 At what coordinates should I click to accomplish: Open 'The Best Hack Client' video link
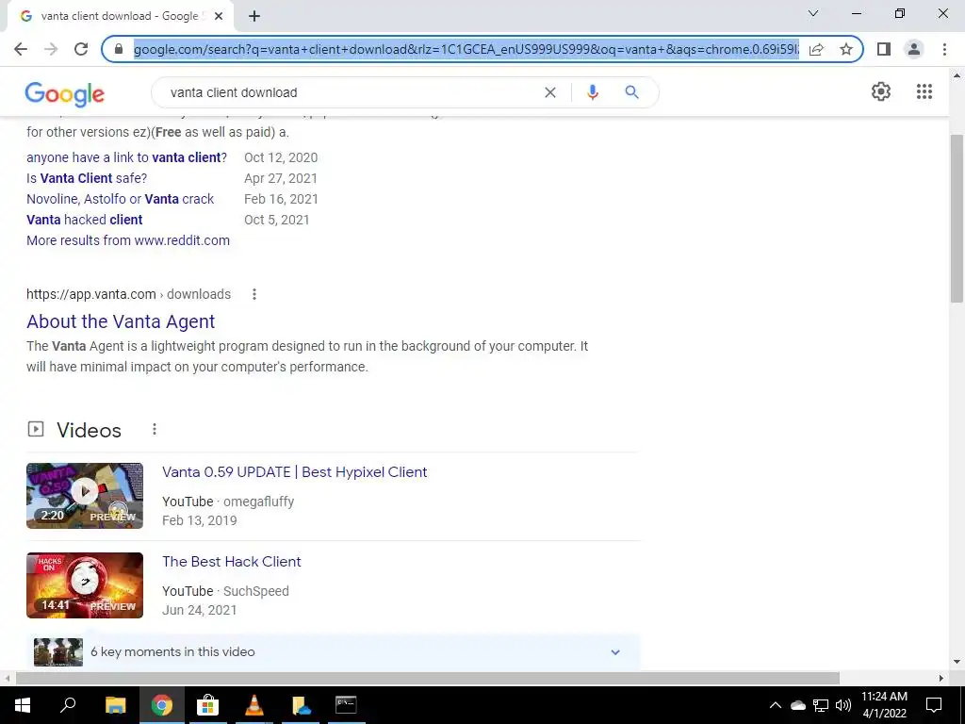232,562
